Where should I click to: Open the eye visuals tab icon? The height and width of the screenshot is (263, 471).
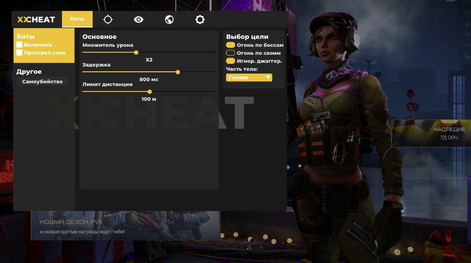[139, 19]
